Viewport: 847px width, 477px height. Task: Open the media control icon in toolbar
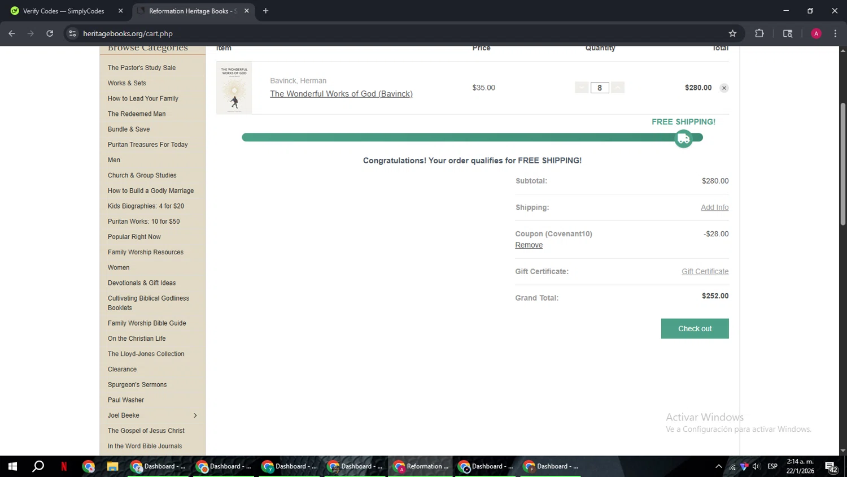[x=788, y=33]
